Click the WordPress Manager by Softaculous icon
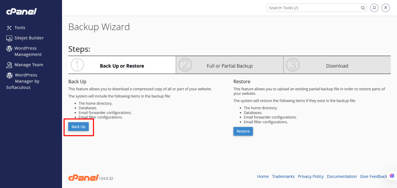Screen dimensions: 397x188 click(x=9, y=75)
